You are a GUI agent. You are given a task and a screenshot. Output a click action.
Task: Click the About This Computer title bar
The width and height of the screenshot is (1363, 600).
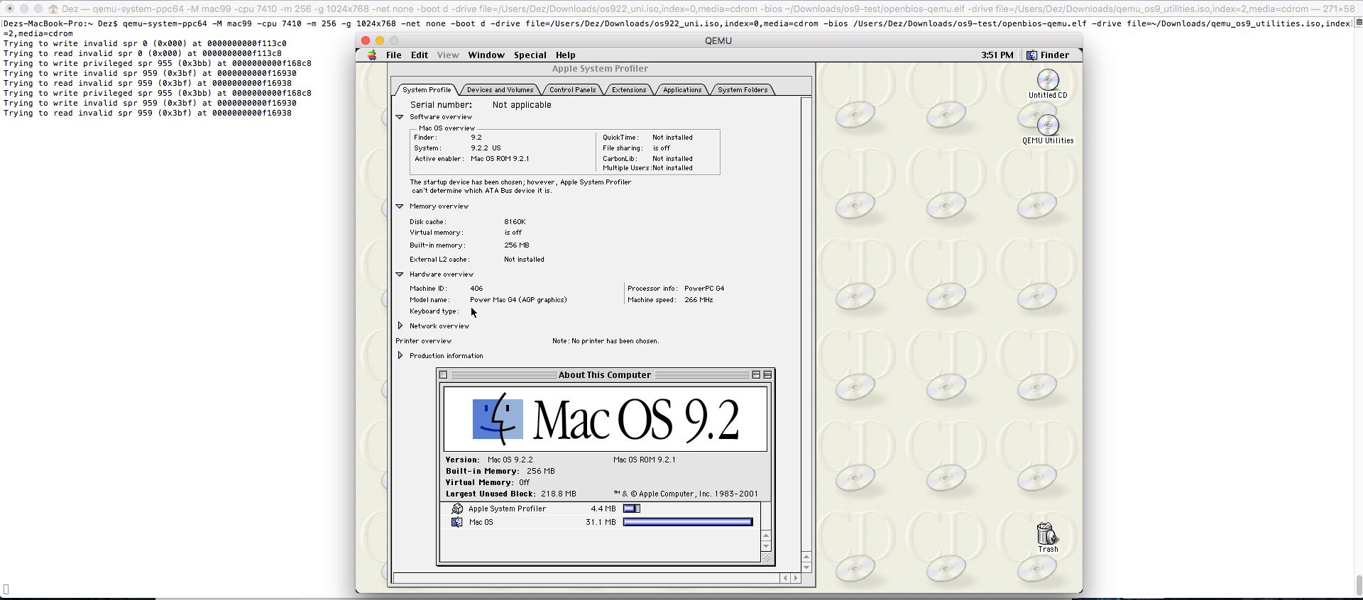605,374
